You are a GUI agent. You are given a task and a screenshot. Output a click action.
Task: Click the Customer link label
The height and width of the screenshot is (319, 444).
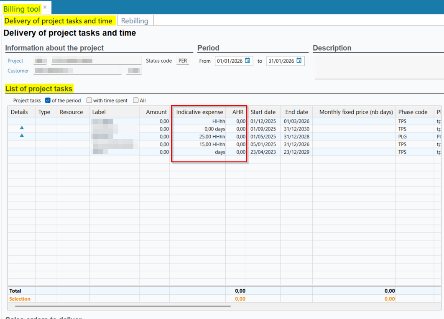point(18,71)
